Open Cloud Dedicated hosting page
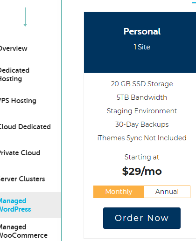Screen dimensions: 196x241 click(25, 127)
